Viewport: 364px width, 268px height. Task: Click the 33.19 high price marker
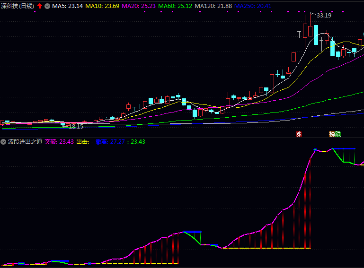324,16
